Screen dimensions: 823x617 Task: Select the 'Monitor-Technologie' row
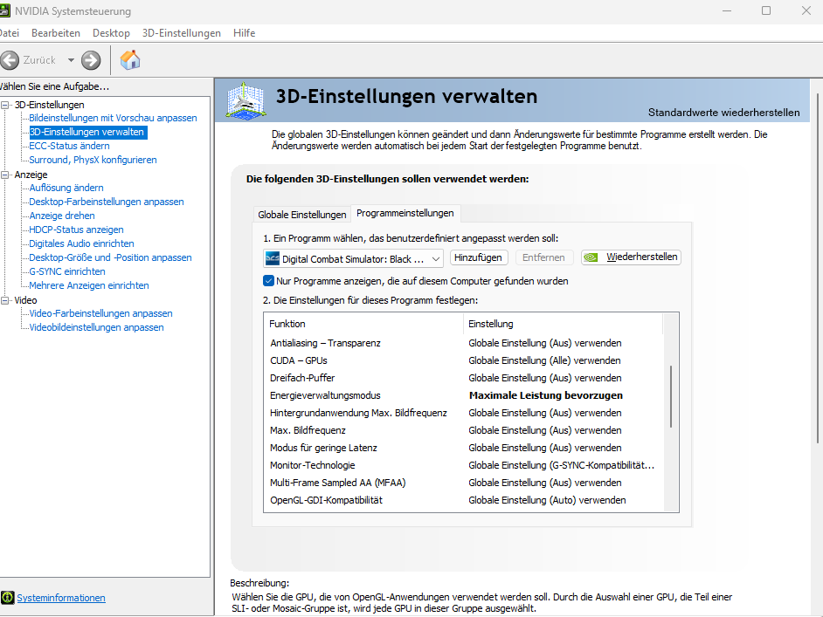(x=464, y=465)
